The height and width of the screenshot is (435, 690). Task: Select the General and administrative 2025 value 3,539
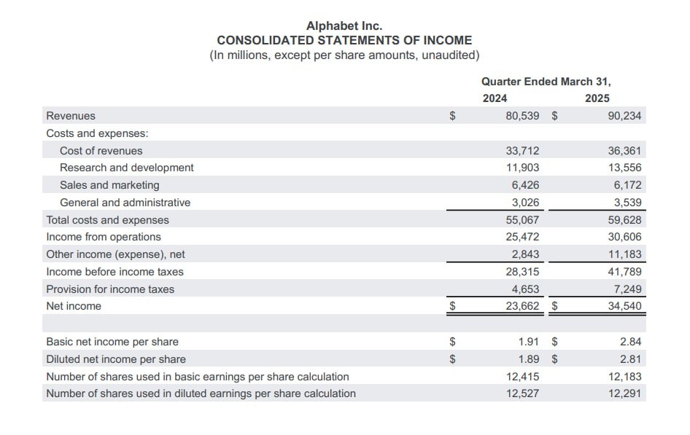[x=627, y=203]
